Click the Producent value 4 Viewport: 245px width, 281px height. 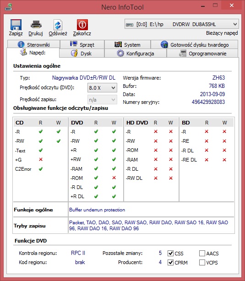160,262
